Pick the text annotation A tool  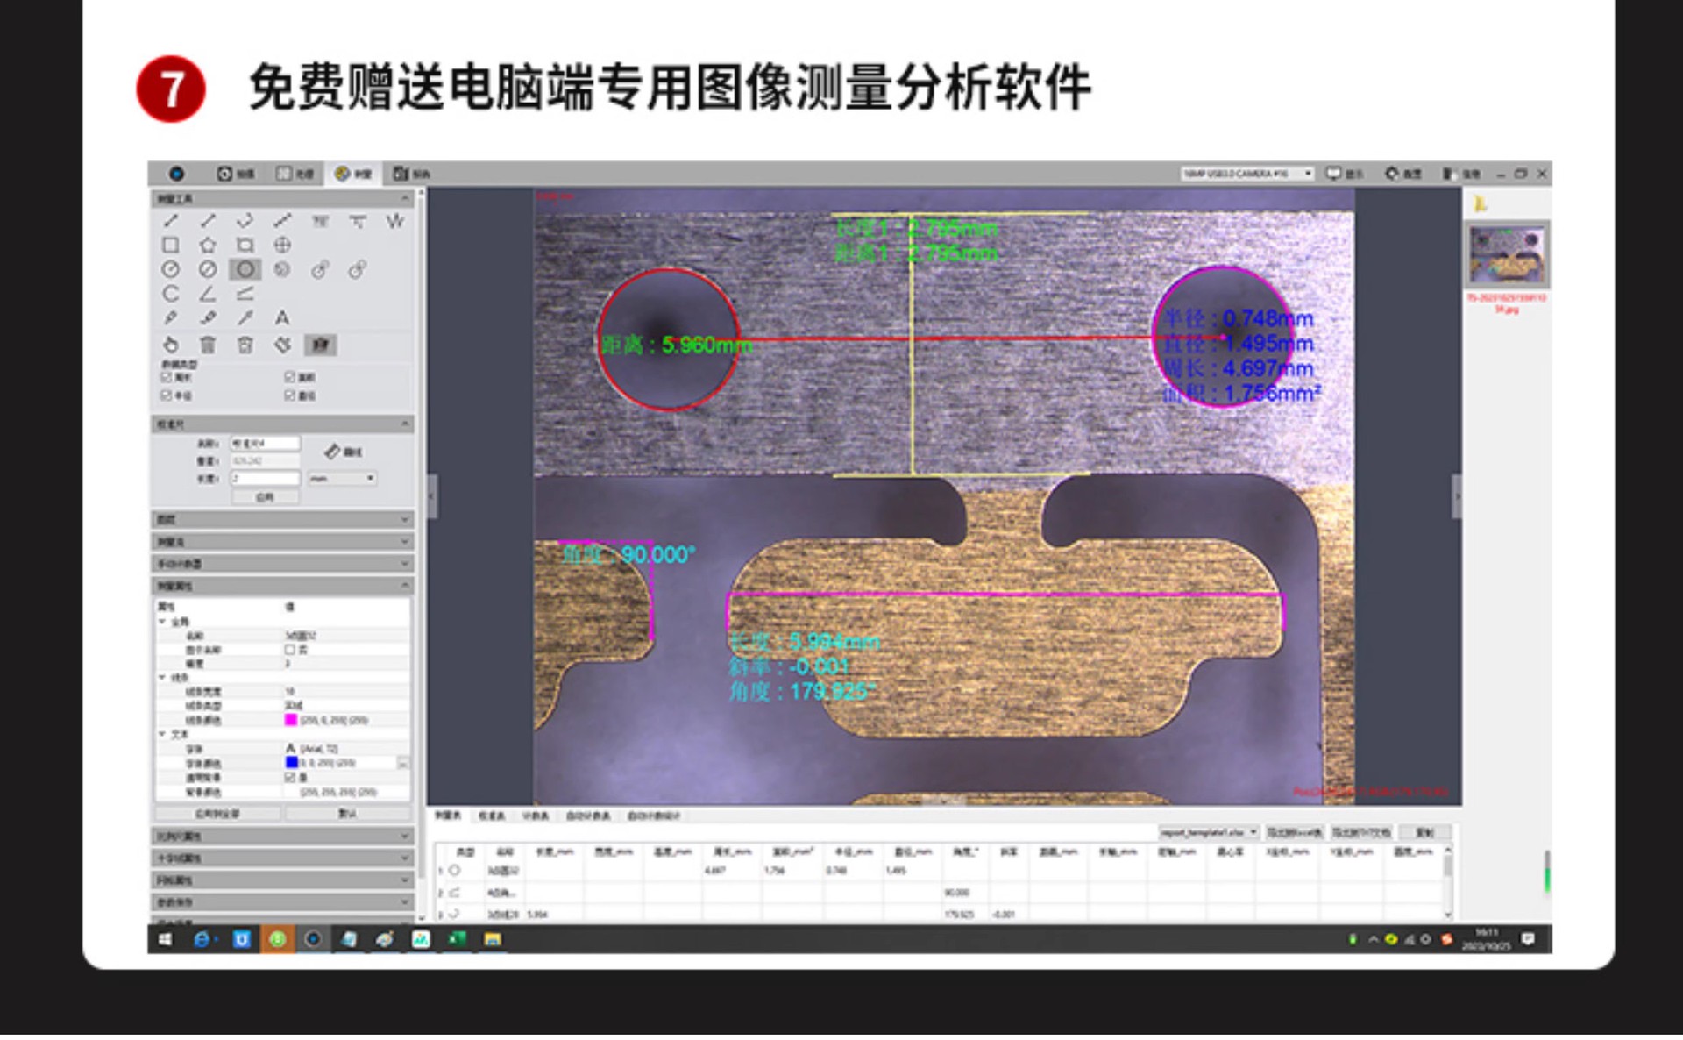pyautogui.click(x=282, y=317)
